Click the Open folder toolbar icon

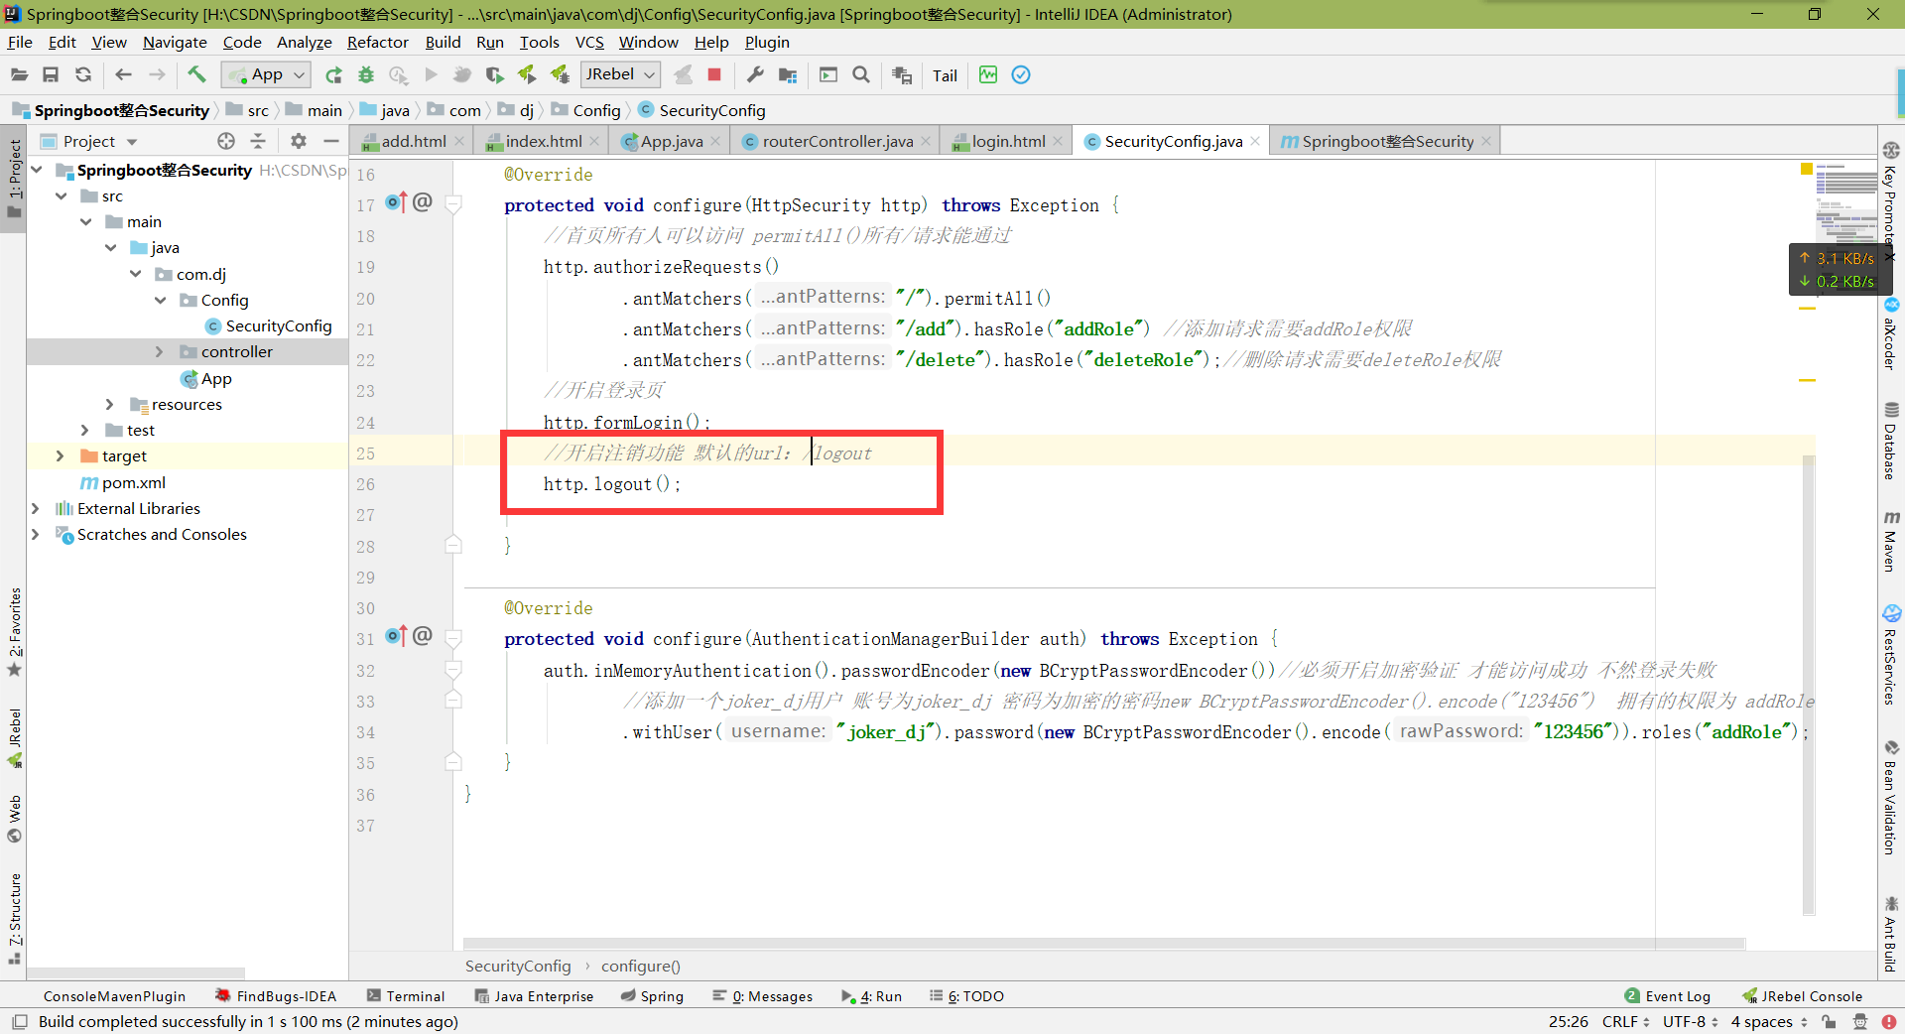coord(19,75)
